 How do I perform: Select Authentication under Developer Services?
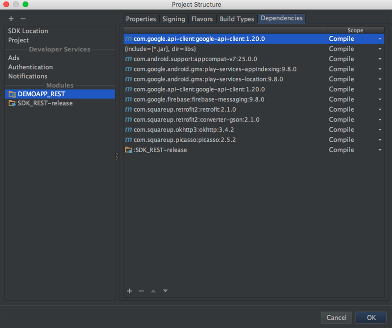(x=30, y=67)
